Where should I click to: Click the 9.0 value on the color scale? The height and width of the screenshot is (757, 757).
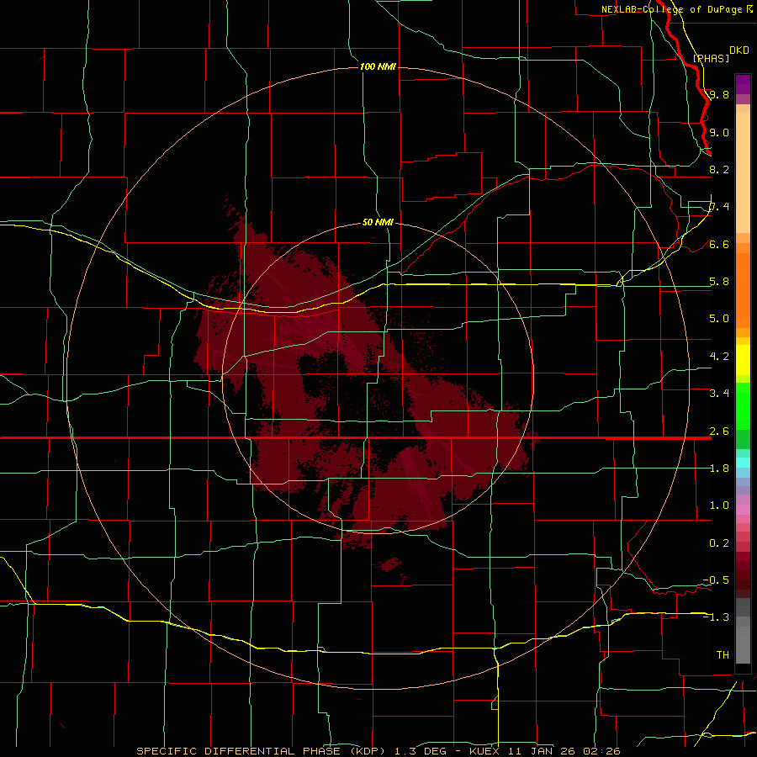[x=719, y=132]
